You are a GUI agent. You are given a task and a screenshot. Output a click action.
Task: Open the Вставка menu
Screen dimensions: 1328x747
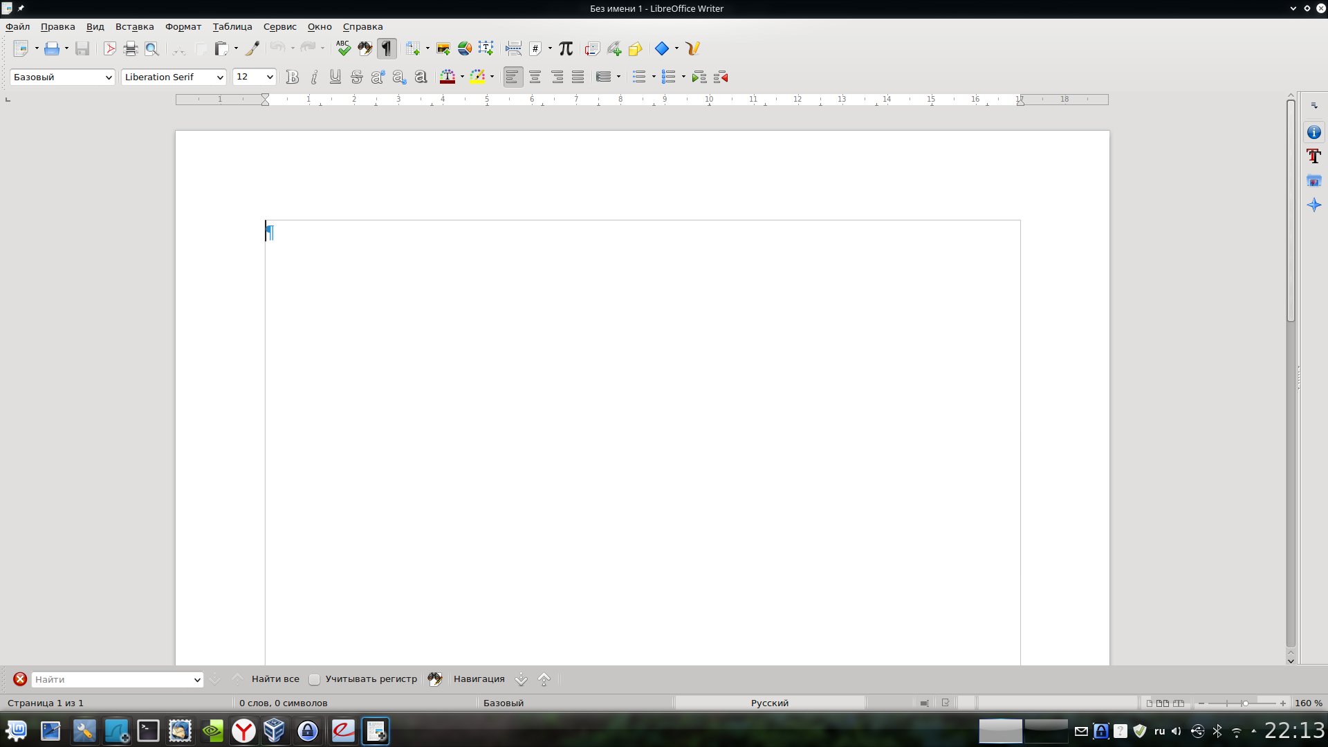[x=134, y=26]
